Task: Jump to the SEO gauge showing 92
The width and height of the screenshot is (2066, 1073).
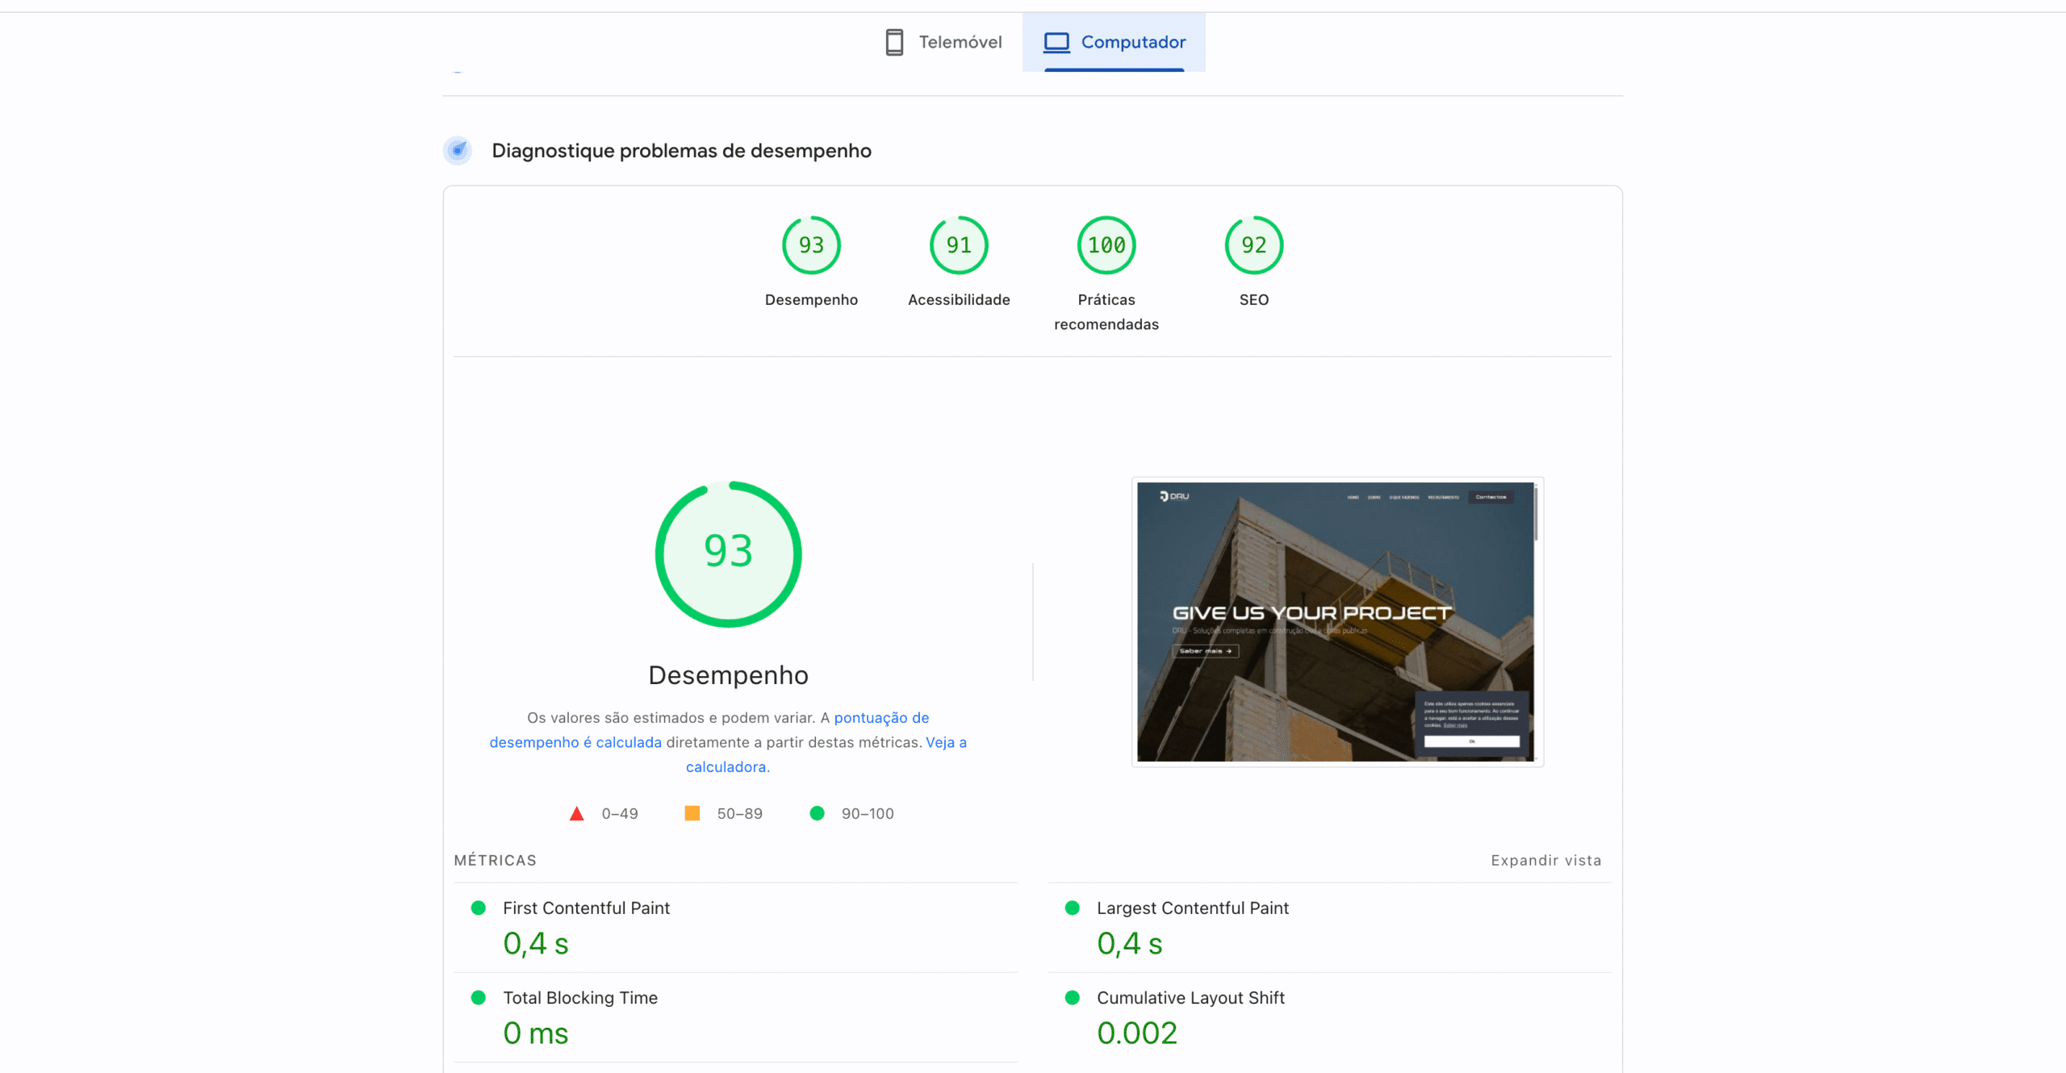Action: coord(1253,245)
